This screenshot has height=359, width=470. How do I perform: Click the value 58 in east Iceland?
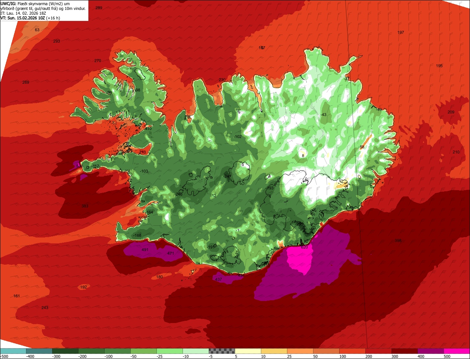[362, 147]
